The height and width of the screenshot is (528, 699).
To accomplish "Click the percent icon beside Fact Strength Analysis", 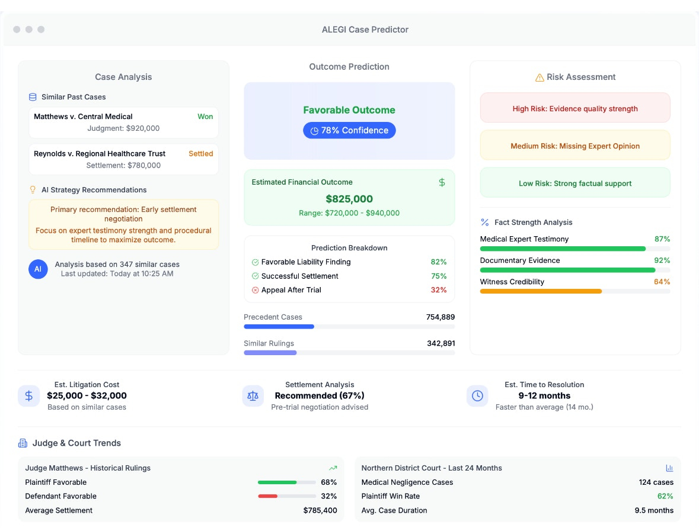I will (484, 222).
